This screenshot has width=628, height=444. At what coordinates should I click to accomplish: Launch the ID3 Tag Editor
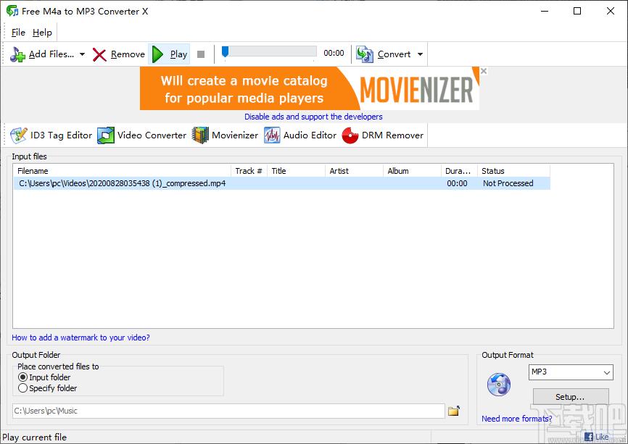51,135
